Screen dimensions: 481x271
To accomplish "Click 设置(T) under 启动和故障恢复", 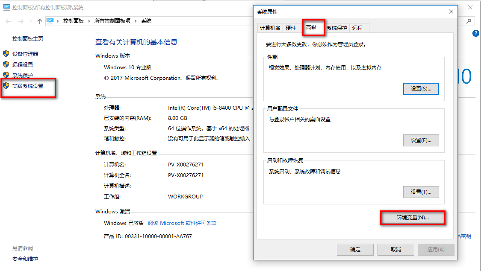I will [x=421, y=192].
